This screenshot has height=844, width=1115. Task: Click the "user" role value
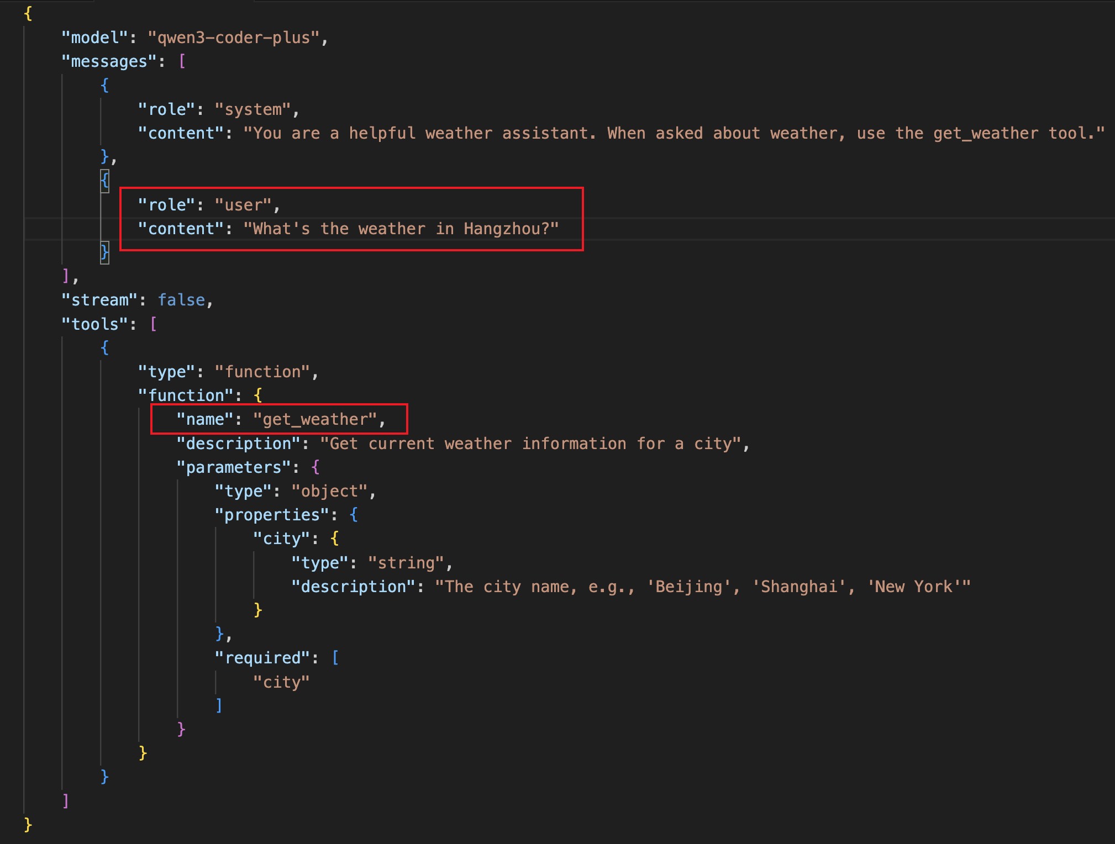tap(243, 205)
